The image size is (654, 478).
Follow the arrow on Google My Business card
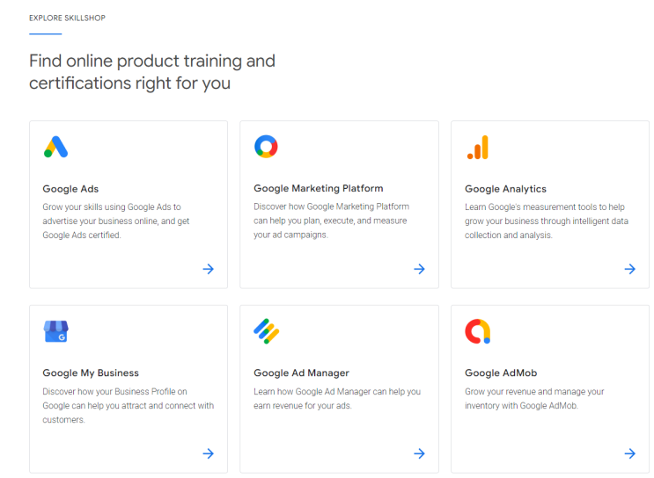point(208,453)
